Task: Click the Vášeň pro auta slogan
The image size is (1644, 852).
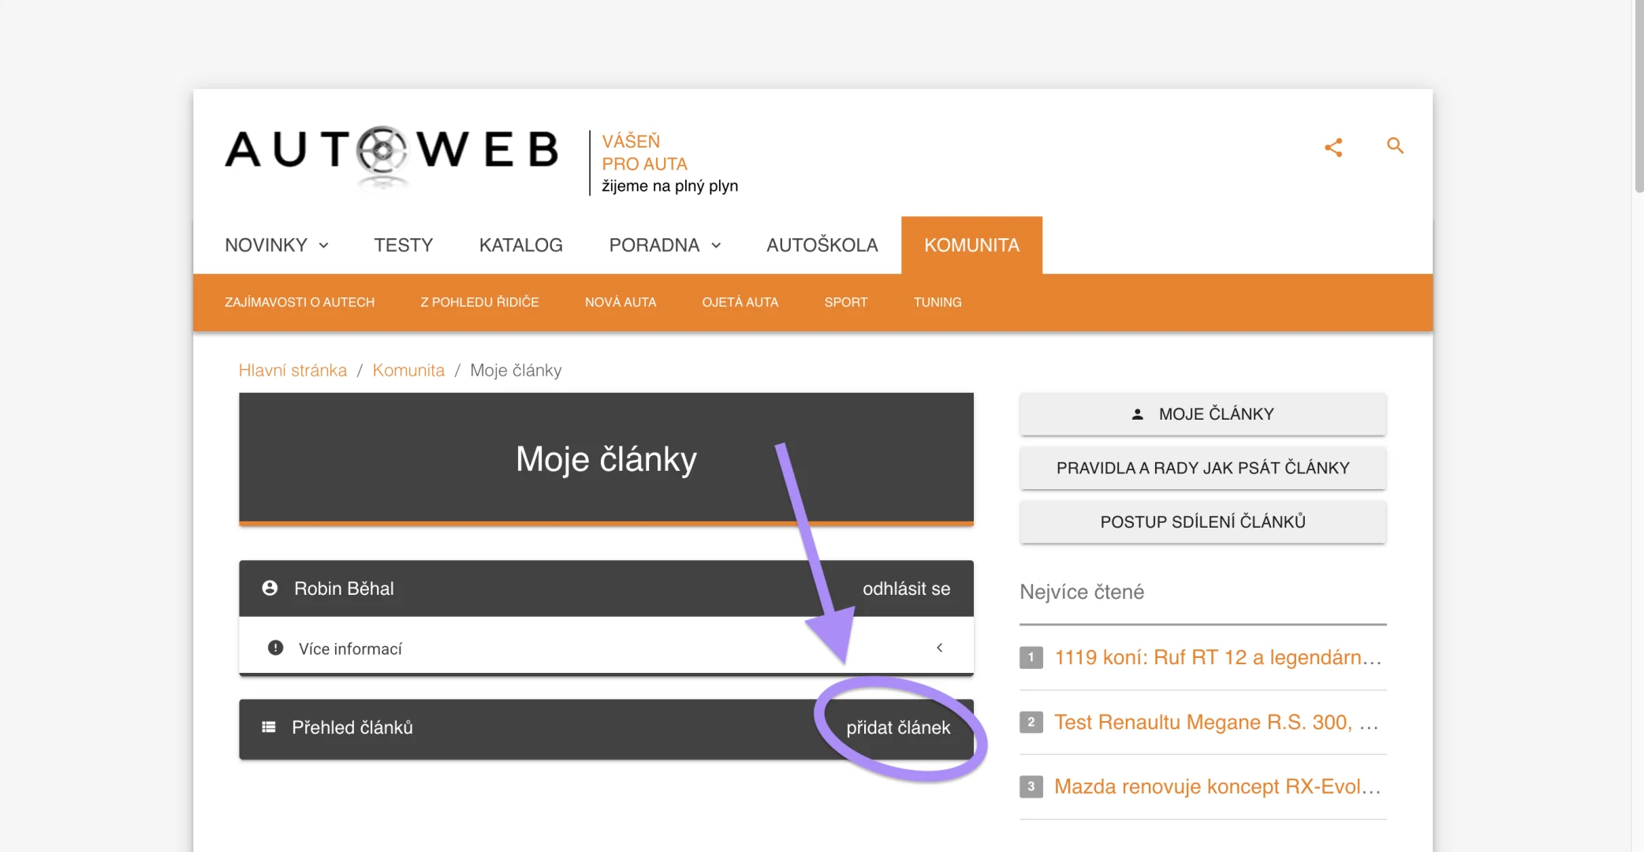Action: click(x=644, y=152)
